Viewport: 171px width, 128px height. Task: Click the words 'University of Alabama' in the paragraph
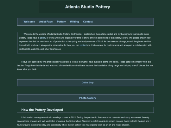80,121
